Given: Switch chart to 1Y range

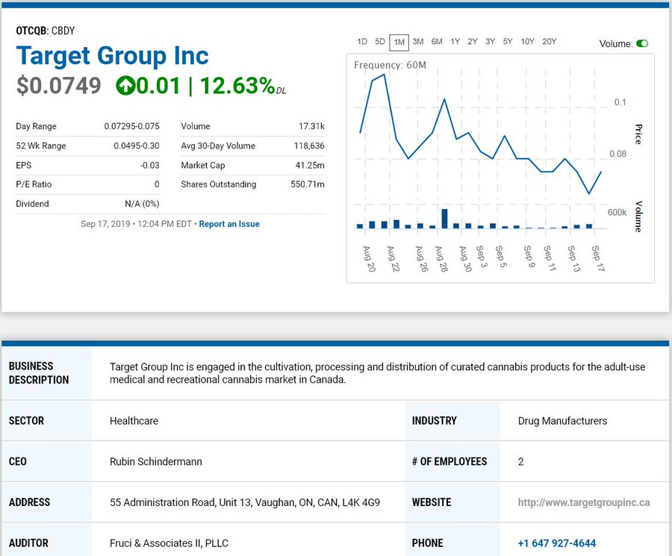Looking at the screenshot, I should tap(455, 42).
